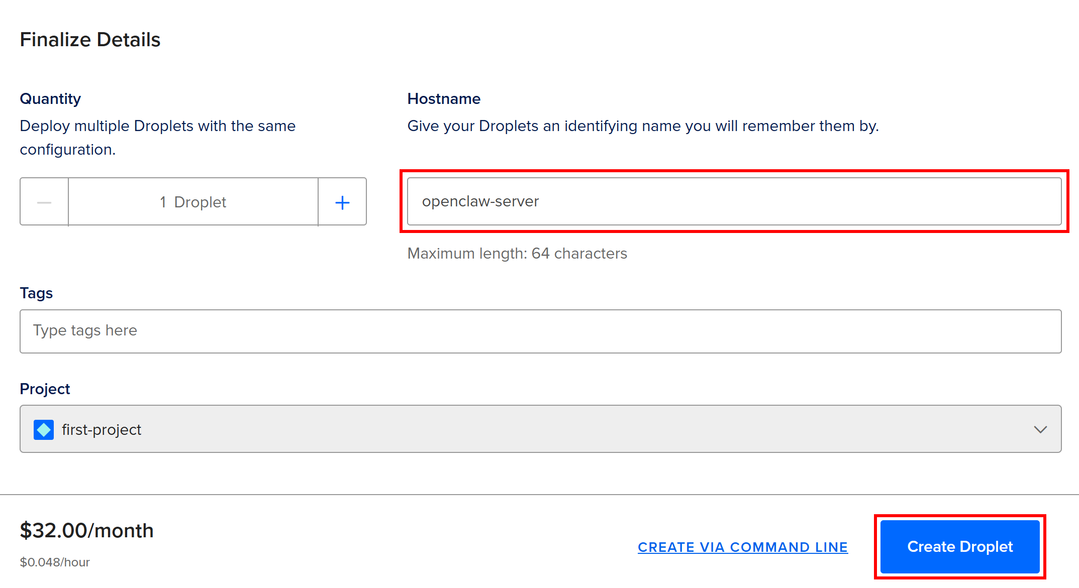1079x588 pixels.
Task: Click the 'Give your Droplets an identifying name' text
Action: [x=642, y=126]
